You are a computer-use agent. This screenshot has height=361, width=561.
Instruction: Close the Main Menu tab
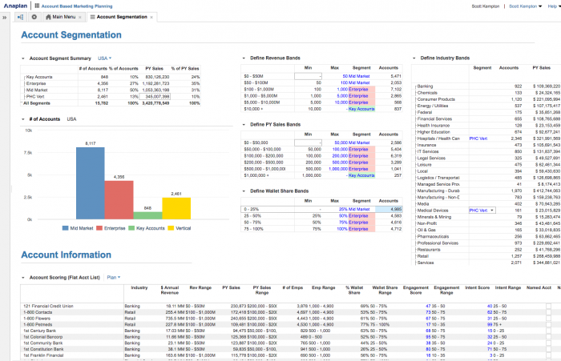pyautogui.click(x=81, y=16)
